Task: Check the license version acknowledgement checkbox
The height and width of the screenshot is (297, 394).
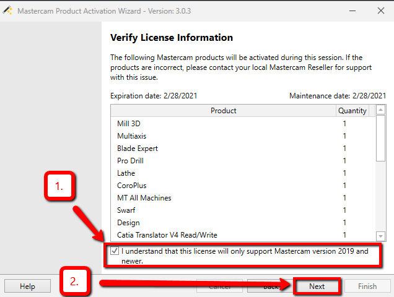Action: [x=115, y=251]
